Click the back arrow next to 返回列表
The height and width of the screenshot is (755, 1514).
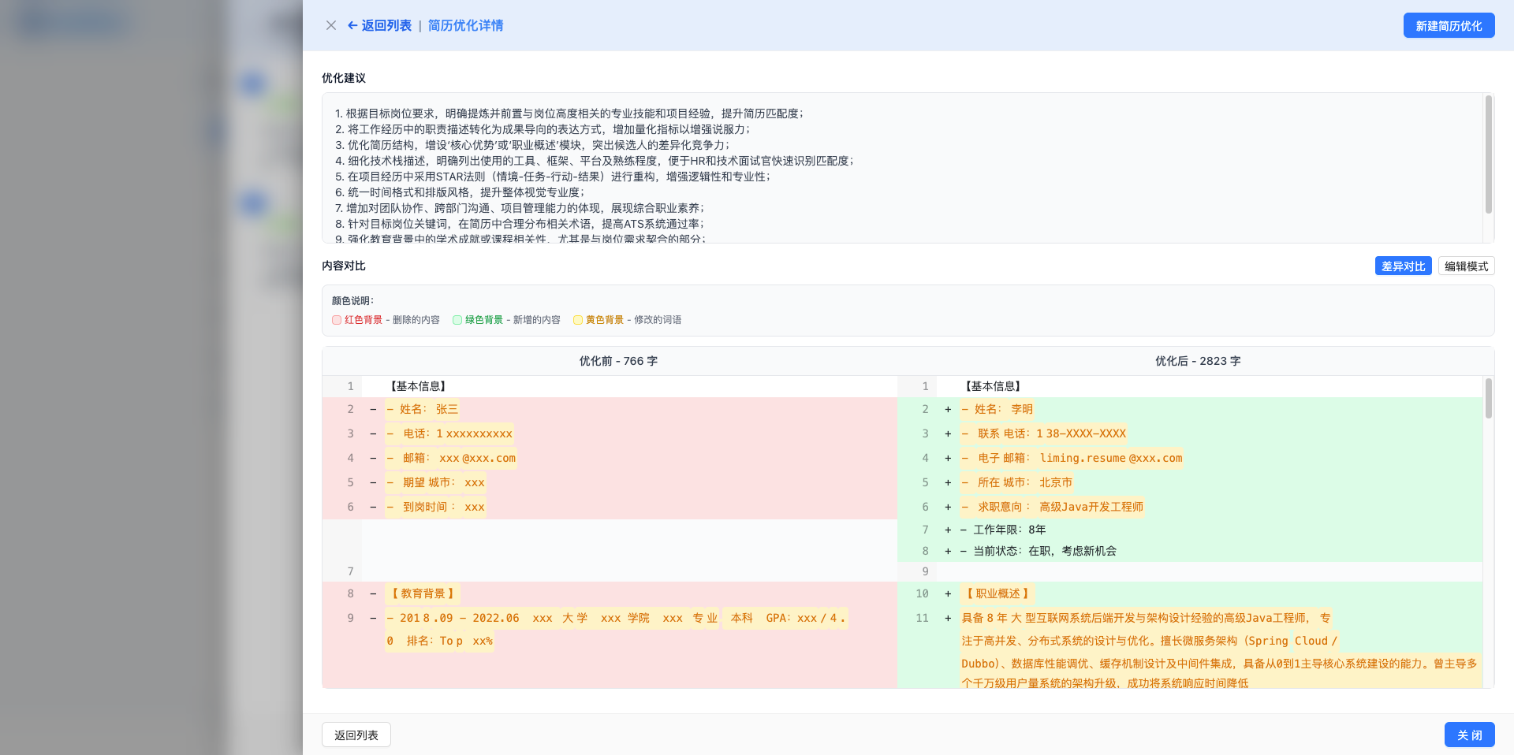point(352,25)
